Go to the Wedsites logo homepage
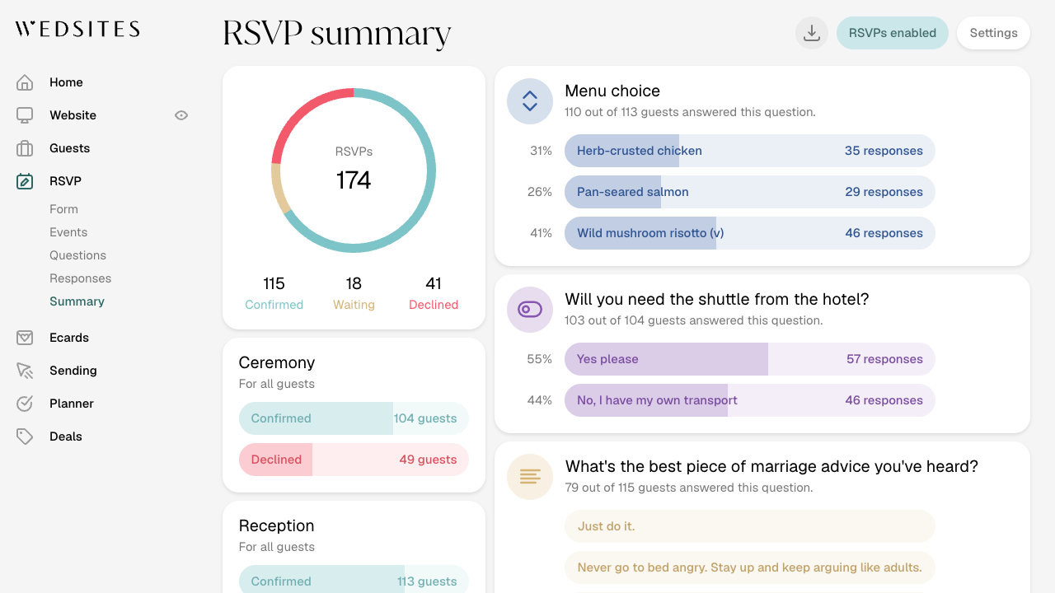This screenshot has width=1055, height=593. click(77, 30)
